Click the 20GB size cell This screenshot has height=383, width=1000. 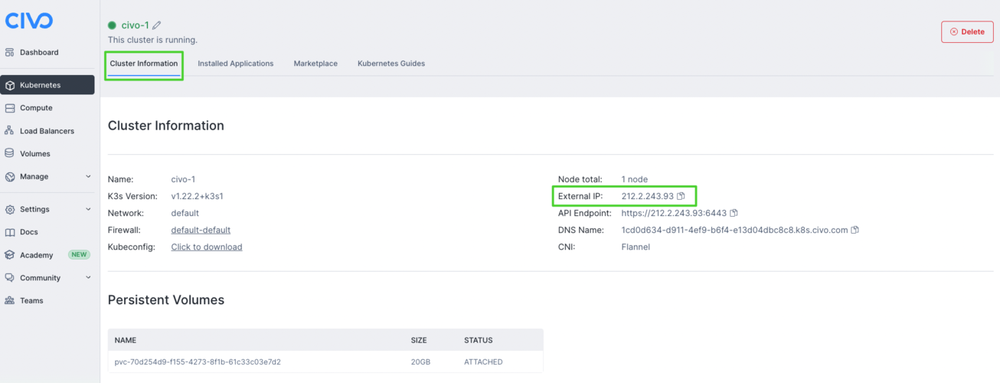[420, 362]
